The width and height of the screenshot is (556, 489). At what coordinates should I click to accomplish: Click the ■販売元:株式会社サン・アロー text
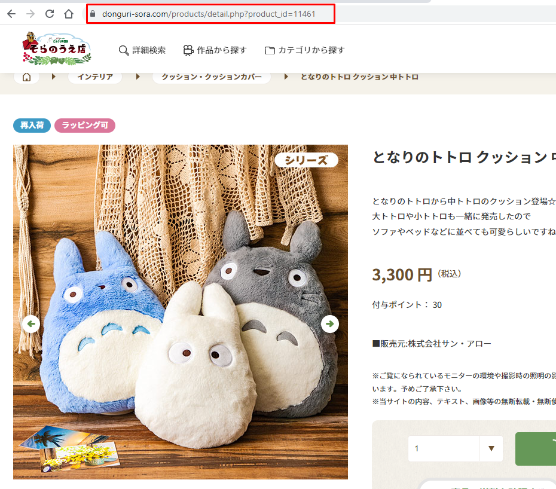pyautogui.click(x=432, y=344)
